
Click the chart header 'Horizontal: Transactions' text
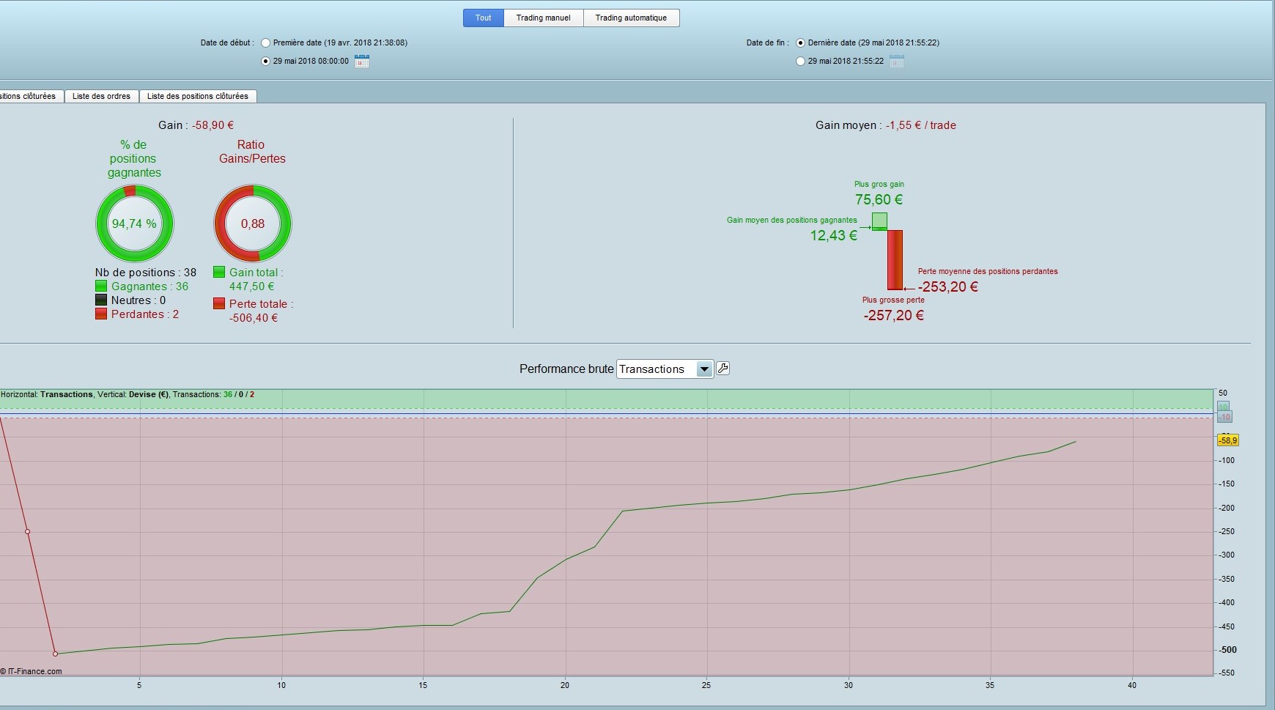pos(47,394)
